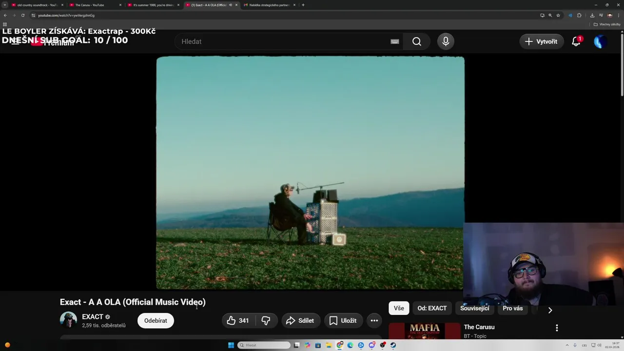Open the Windows Start button
The image size is (624, 351).
click(x=231, y=345)
